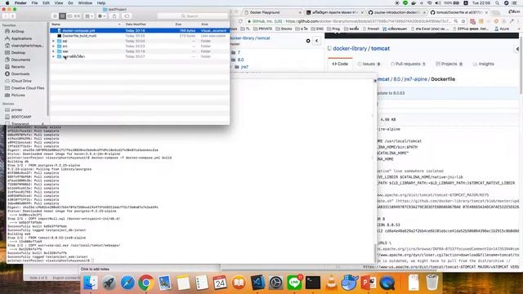Open iBooks from the Dock
The image size is (523, 294).
(x=239, y=283)
